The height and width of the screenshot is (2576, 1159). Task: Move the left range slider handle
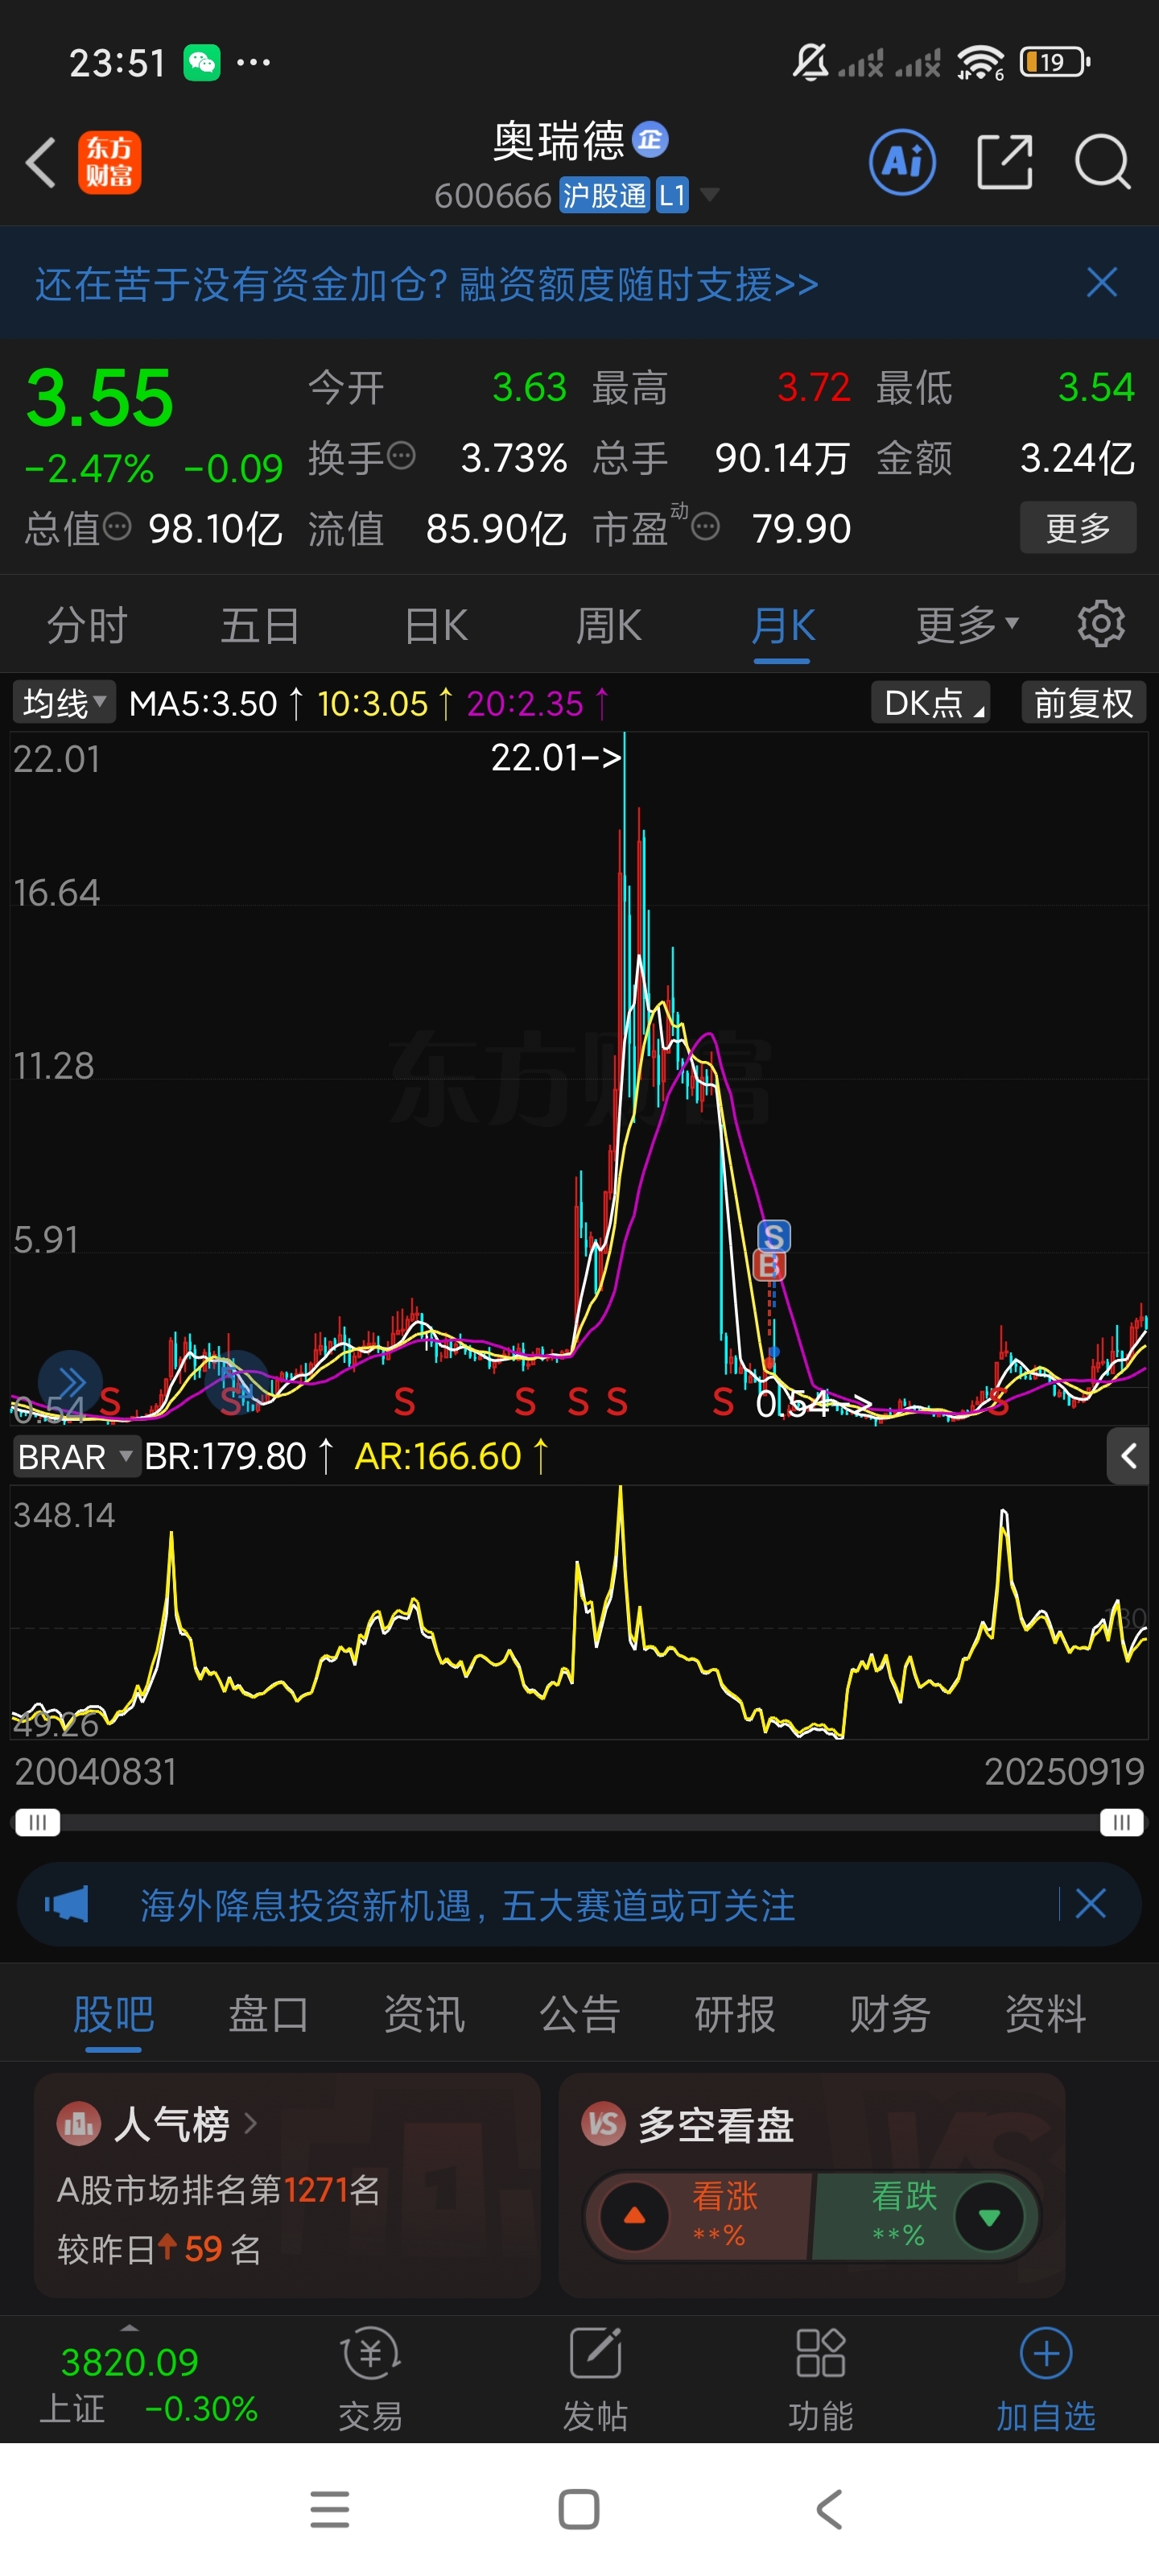point(37,1822)
